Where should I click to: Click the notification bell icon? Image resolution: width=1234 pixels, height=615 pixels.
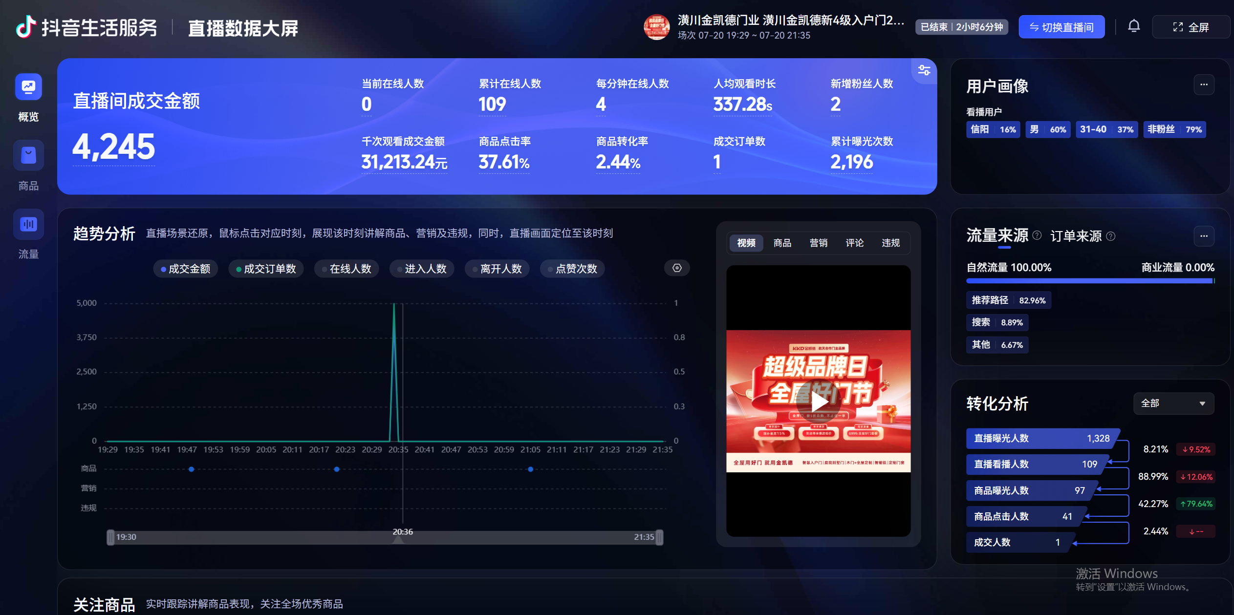click(1134, 26)
